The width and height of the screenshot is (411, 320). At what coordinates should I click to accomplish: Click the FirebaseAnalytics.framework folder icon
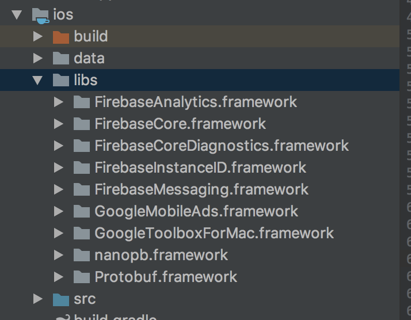pyautogui.click(x=82, y=102)
